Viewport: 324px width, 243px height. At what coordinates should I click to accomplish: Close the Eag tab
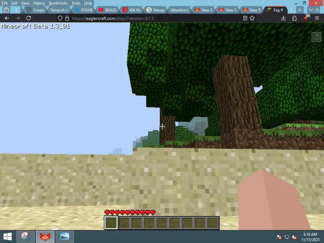(282, 10)
